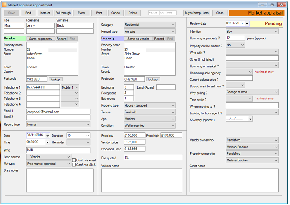Open the Time spinner arrow
This screenshot has height=205, width=290.
47,142
